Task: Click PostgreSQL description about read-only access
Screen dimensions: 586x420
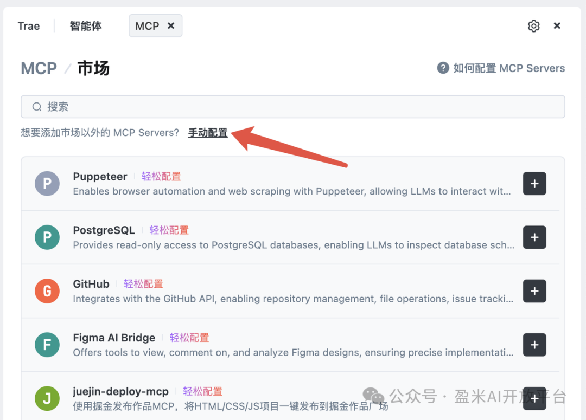Action: [294, 245]
